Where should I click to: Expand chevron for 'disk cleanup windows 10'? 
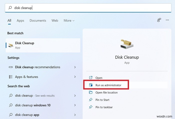point(75,105)
